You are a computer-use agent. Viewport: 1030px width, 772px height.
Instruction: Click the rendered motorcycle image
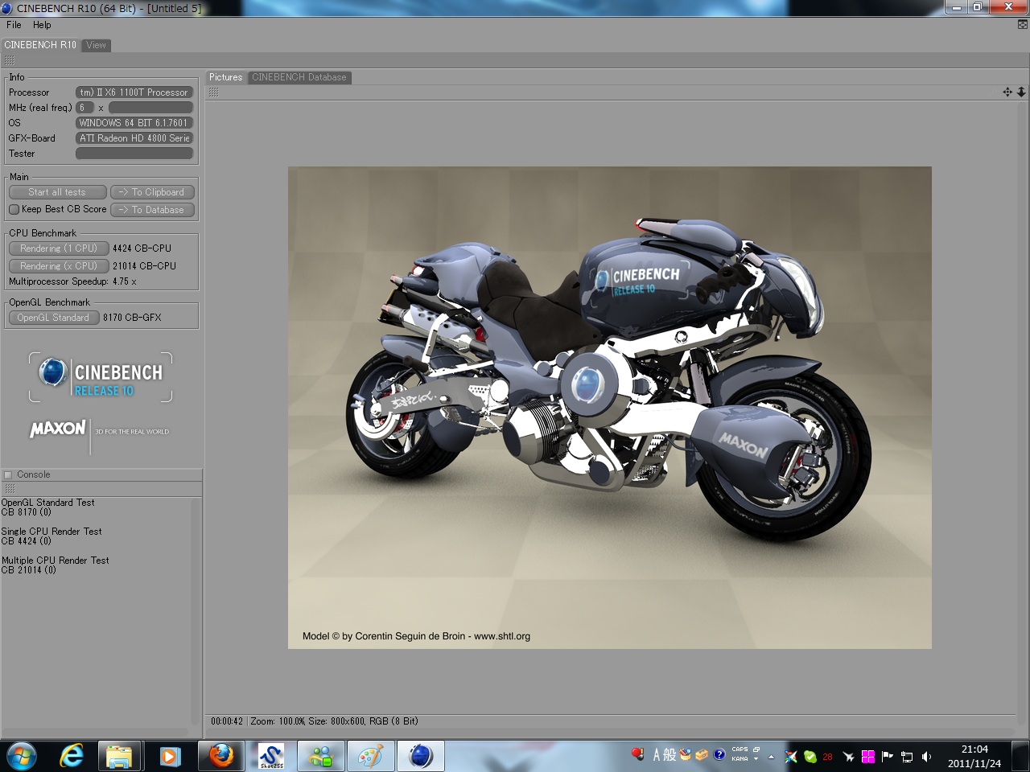point(610,408)
